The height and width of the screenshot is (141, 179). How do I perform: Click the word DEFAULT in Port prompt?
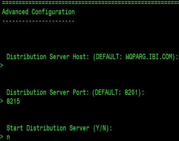coord(107,92)
